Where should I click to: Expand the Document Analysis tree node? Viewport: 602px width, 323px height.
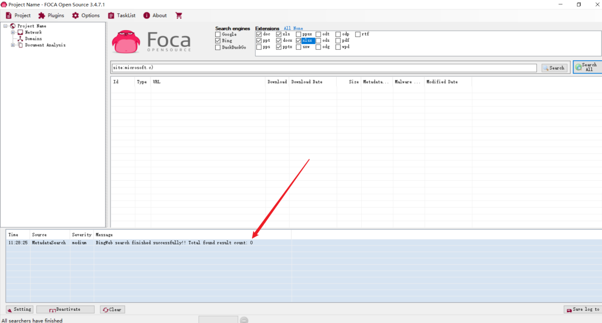click(13, 45)
